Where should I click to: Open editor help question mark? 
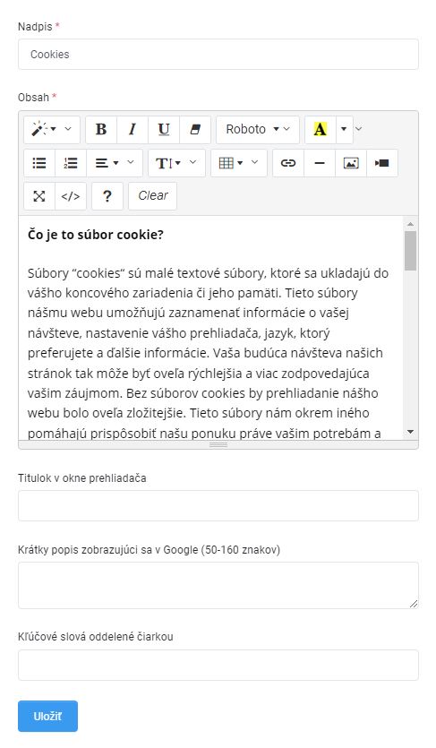click(x=107, y=196)
